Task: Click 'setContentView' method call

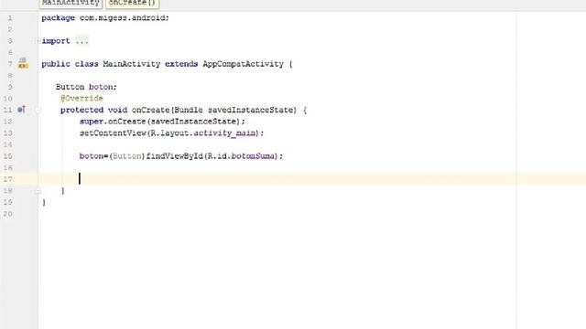Action: coord(113,133)
